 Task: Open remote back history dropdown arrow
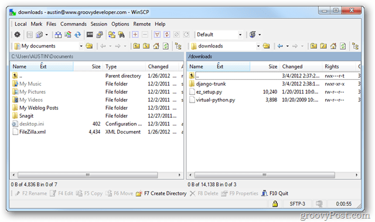click(288, 46)
